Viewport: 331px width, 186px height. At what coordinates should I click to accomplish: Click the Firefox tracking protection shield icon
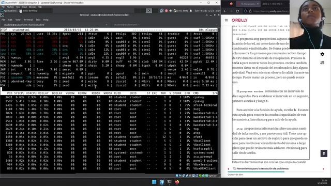pyautogui.click(x=246, y=11)
